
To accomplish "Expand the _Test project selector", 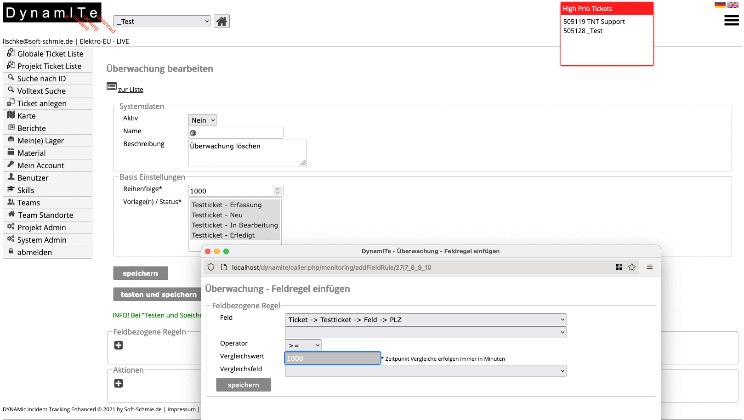I will [162, 22].
